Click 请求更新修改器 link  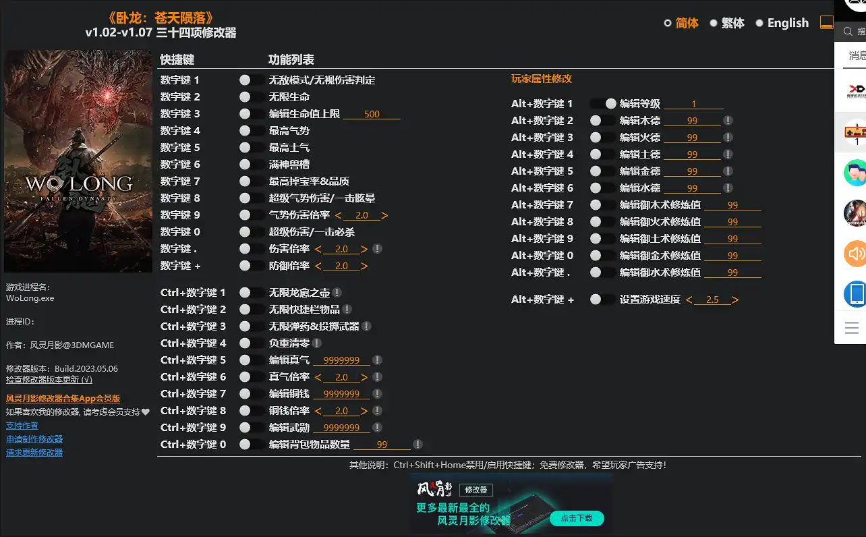click(x=34, y=453)
